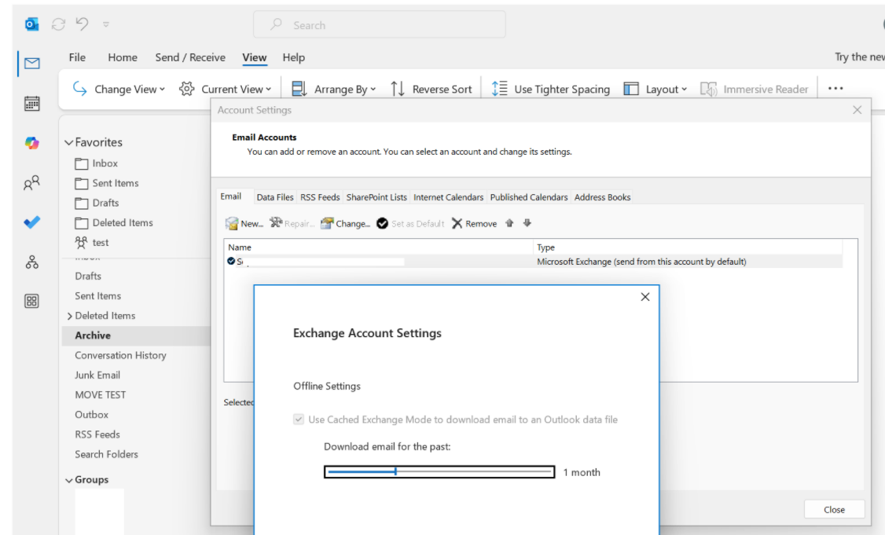The width and height of the screenshot is (885, 535).
Task: Toggle Use Tighter Spacing
Action: (550, 90)
